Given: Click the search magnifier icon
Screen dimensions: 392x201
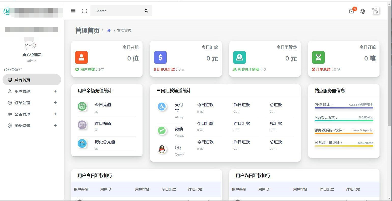Looking at the screenshot, I should (x=146, y=11).
